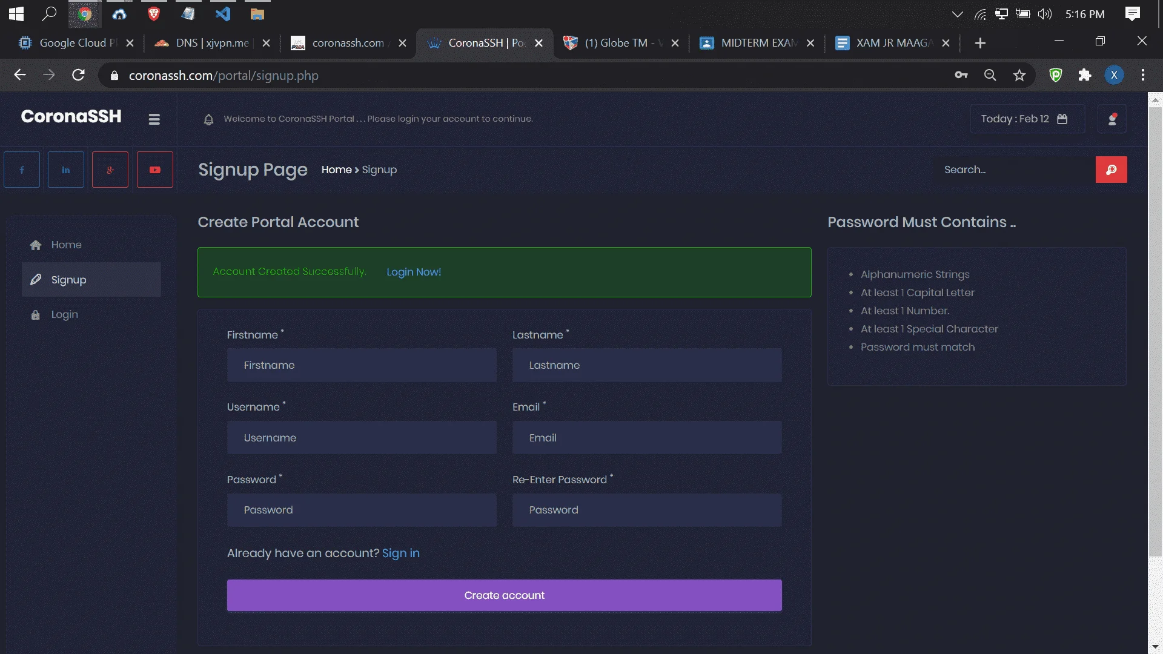Click the Today: Feb 12 date button
The image size is (1163, 654).
pos(1027,119)
